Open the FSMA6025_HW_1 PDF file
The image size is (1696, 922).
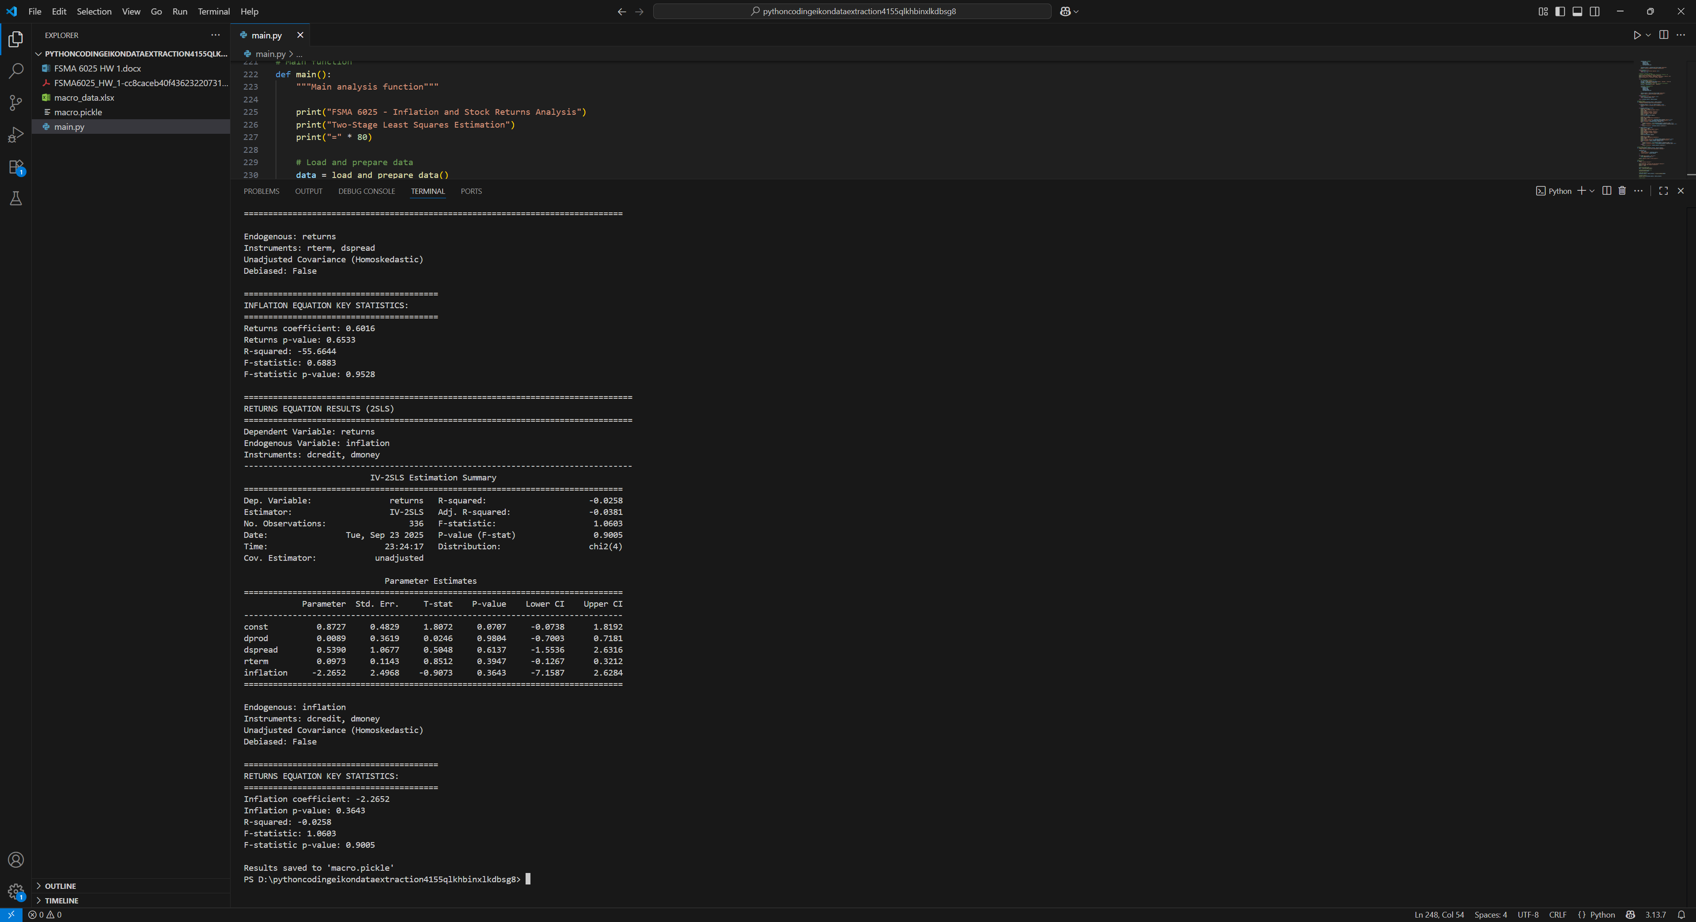tap(132, 83)
